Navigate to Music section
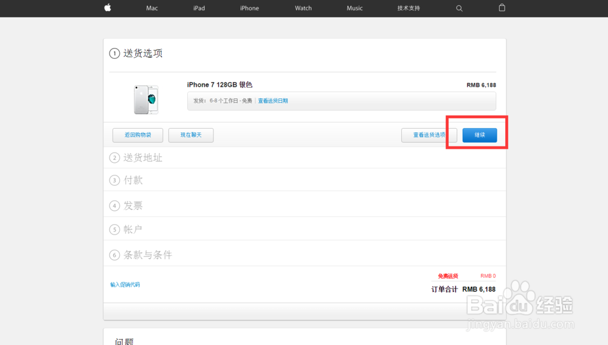The width and height of the screenshot is (608, 345). click(354, 8)
